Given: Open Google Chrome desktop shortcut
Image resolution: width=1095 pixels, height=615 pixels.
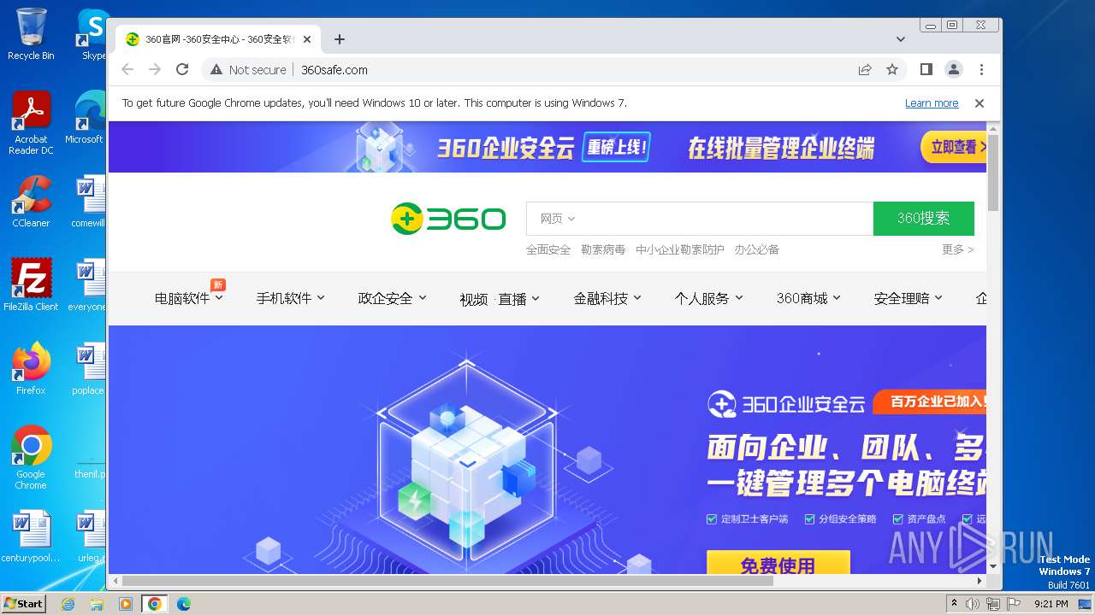Looking at the screenshot, I should click(x=31, y=458).
